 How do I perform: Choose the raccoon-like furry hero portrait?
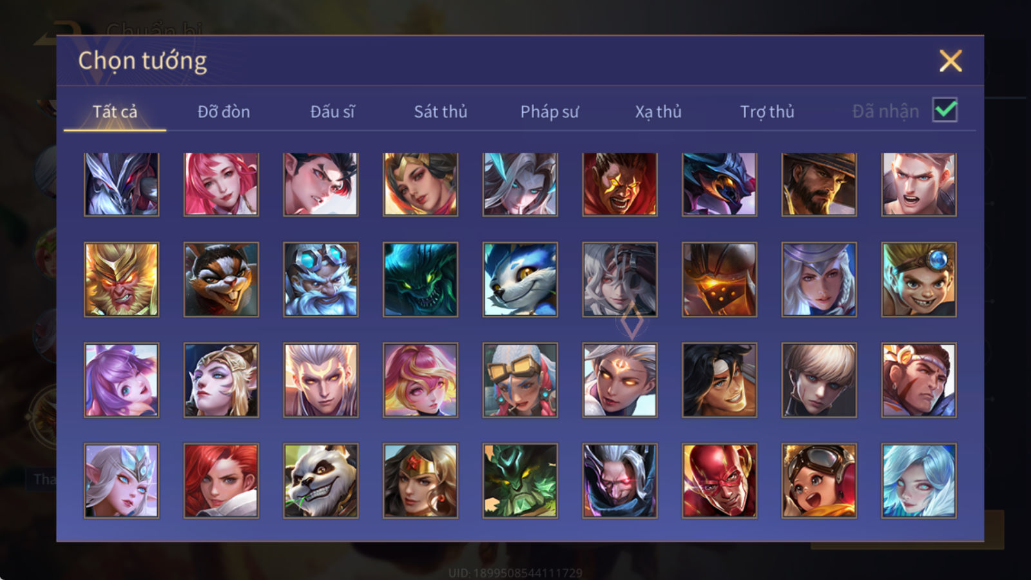[x=221, y=280]
